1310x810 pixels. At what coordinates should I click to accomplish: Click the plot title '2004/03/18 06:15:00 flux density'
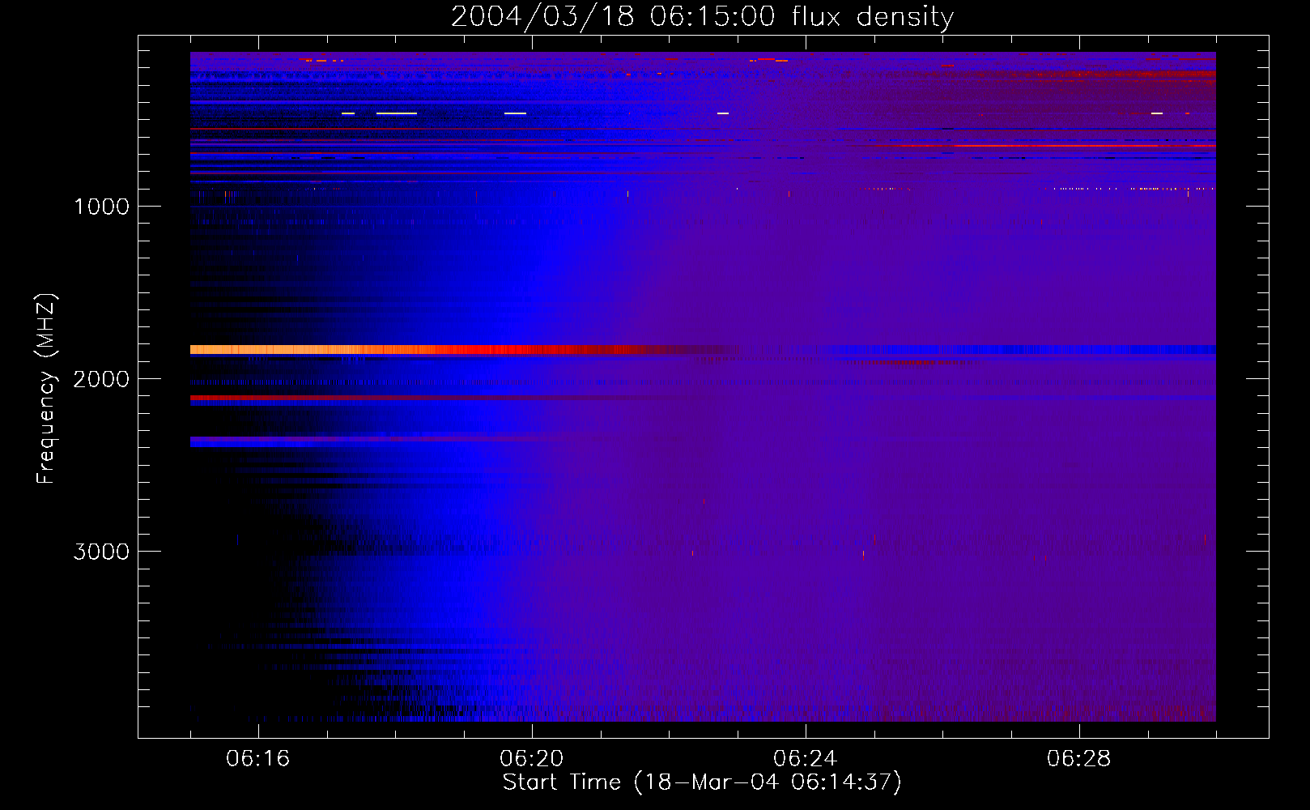702,16
